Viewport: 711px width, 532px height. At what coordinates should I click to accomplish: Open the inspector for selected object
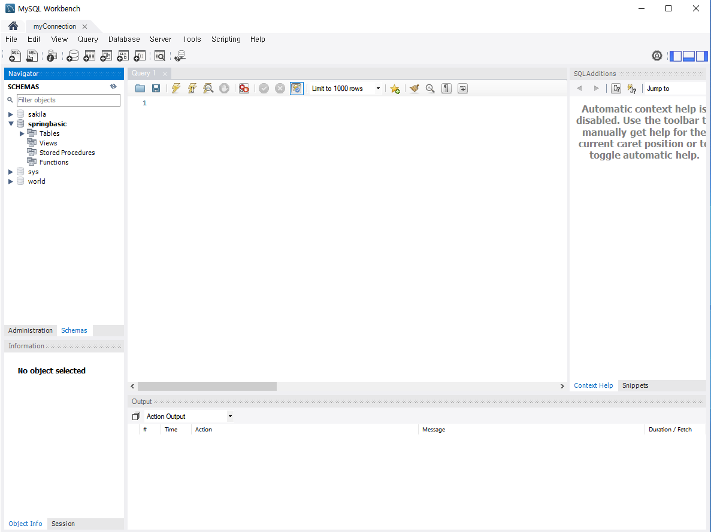52,56
